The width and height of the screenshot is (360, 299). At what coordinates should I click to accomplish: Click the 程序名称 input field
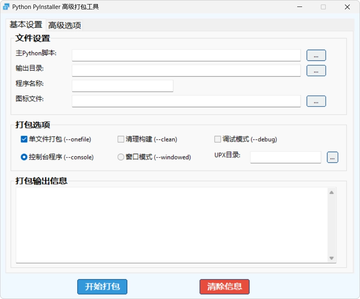(x=123, y=86)
